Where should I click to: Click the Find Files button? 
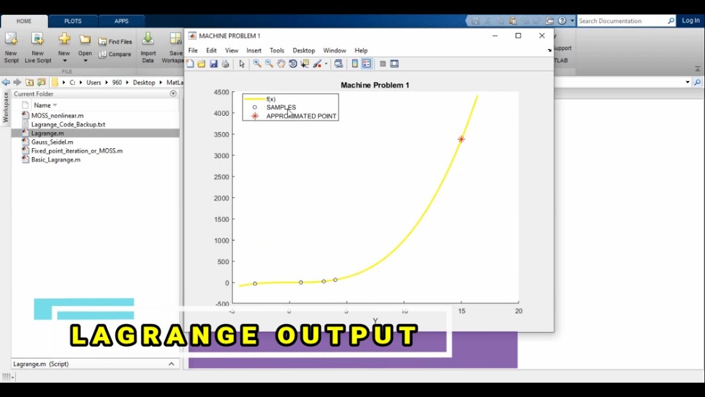click(115, 41)
